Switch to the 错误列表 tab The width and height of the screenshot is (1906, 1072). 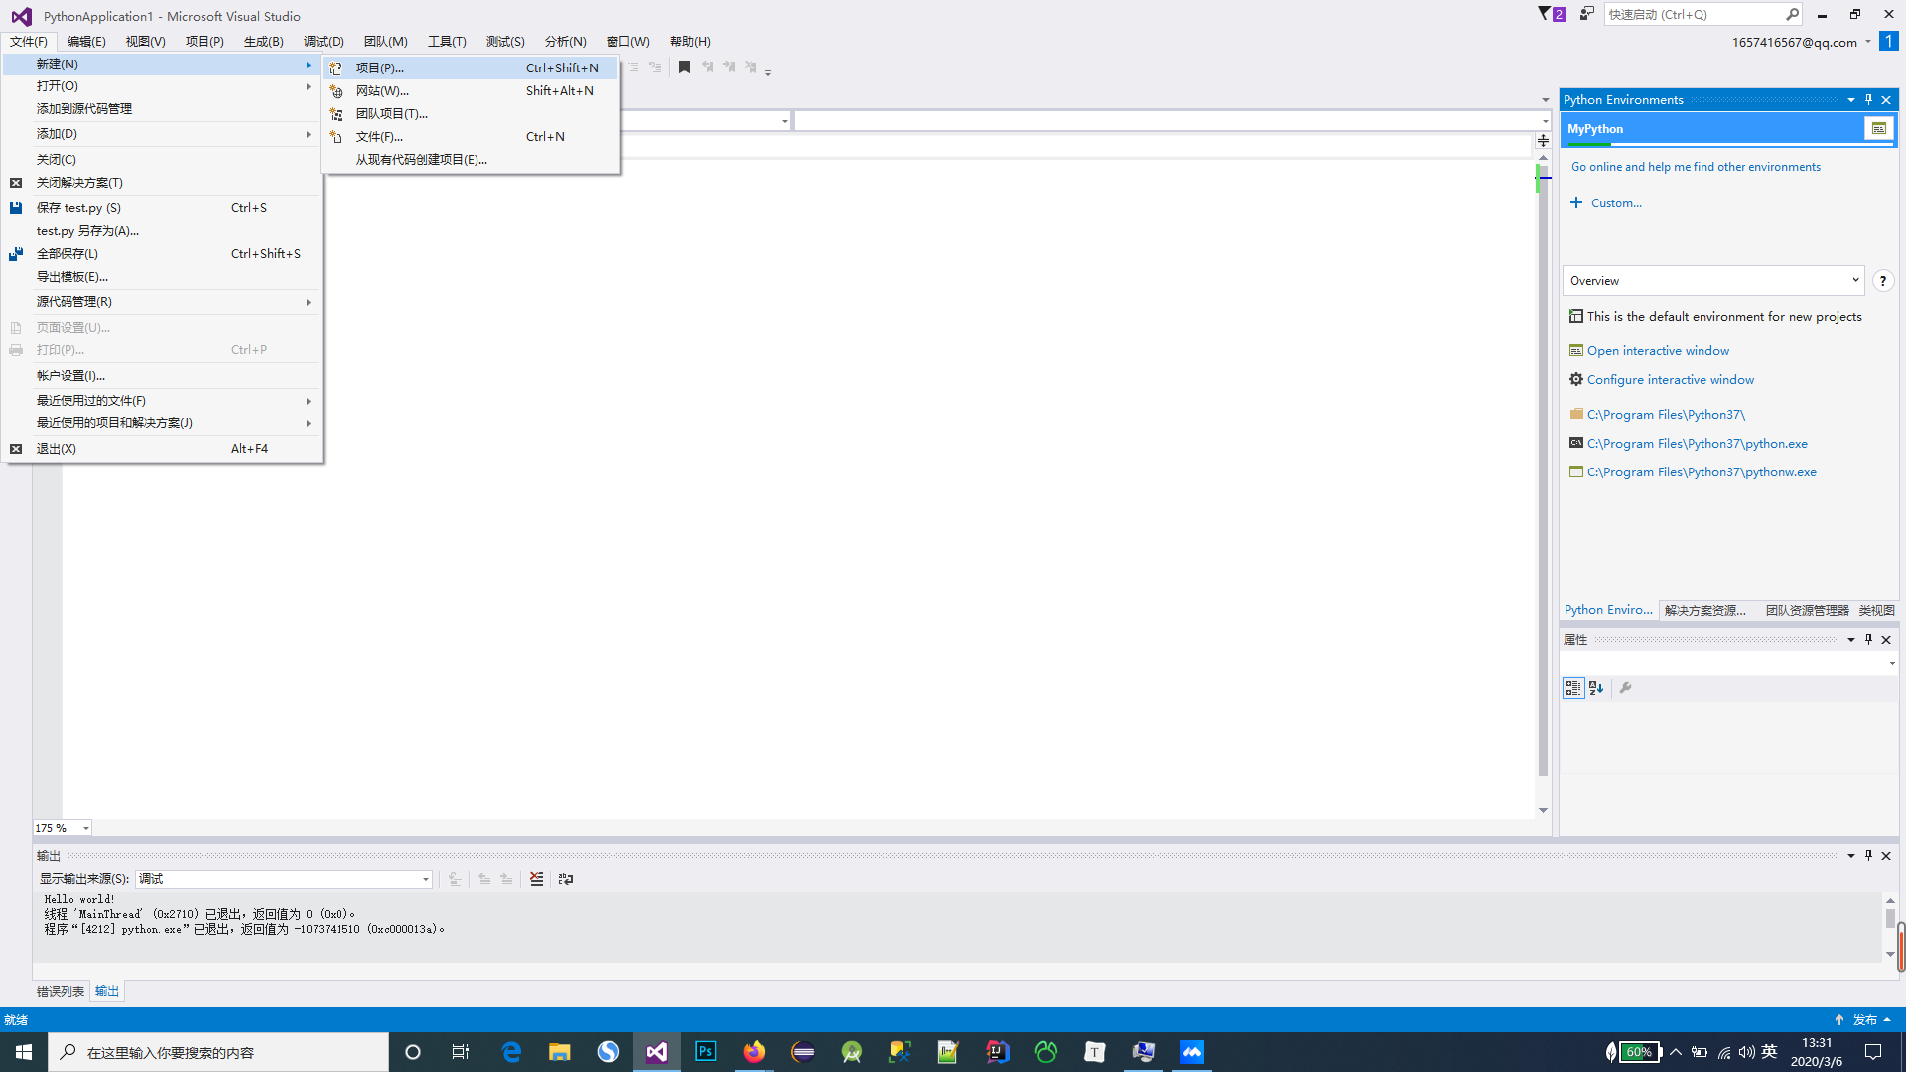coord(61,990)
